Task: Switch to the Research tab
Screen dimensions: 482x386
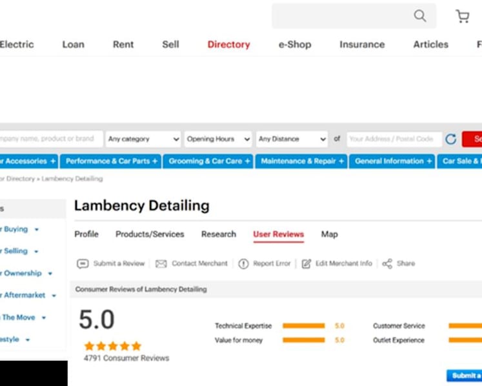Action: tap(219, 234)
